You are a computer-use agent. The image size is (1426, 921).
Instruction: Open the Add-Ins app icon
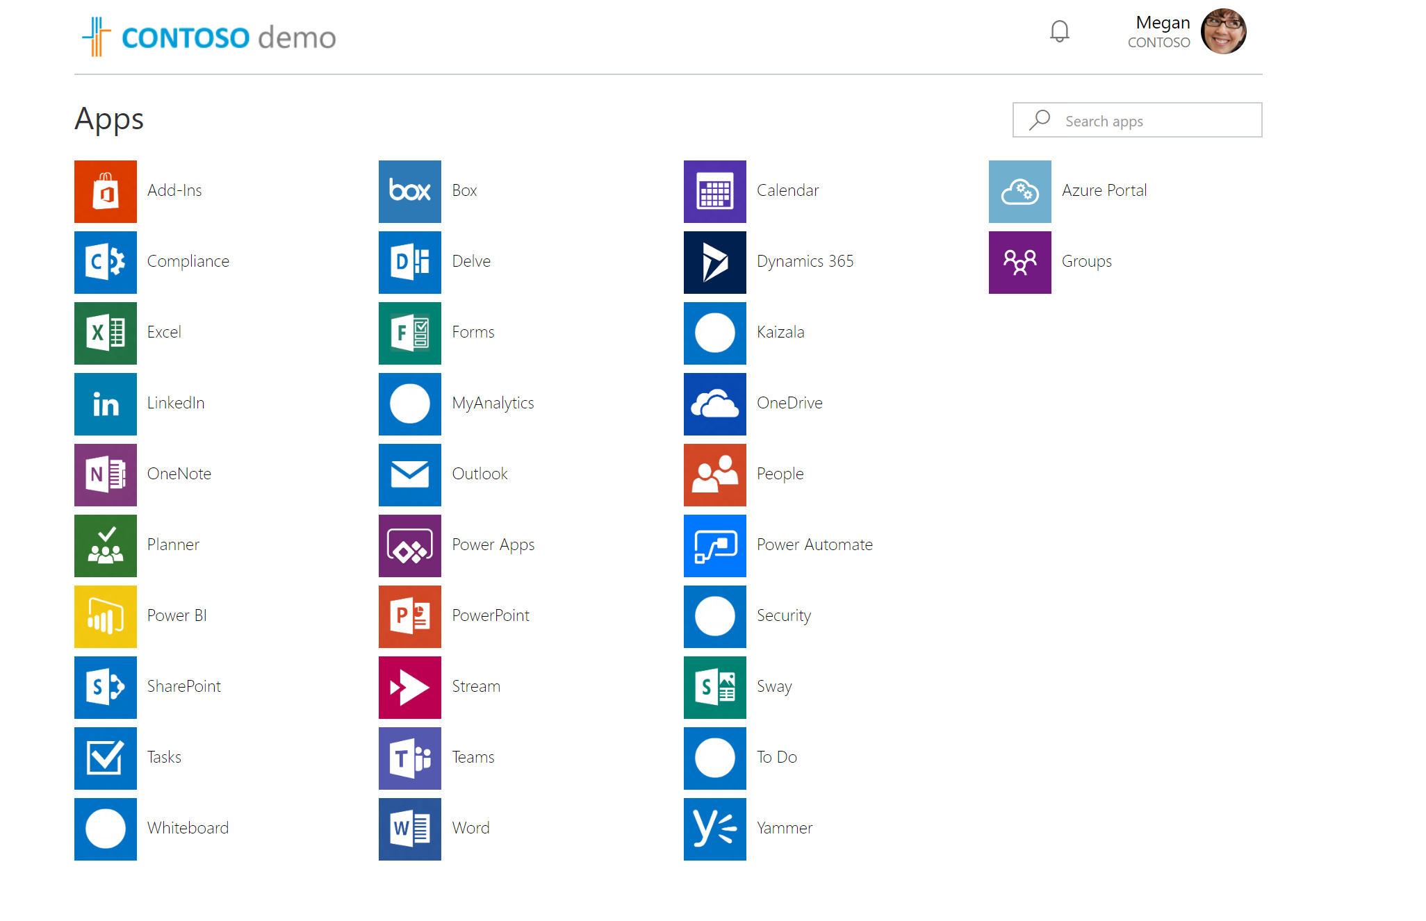tap(106, 192)
